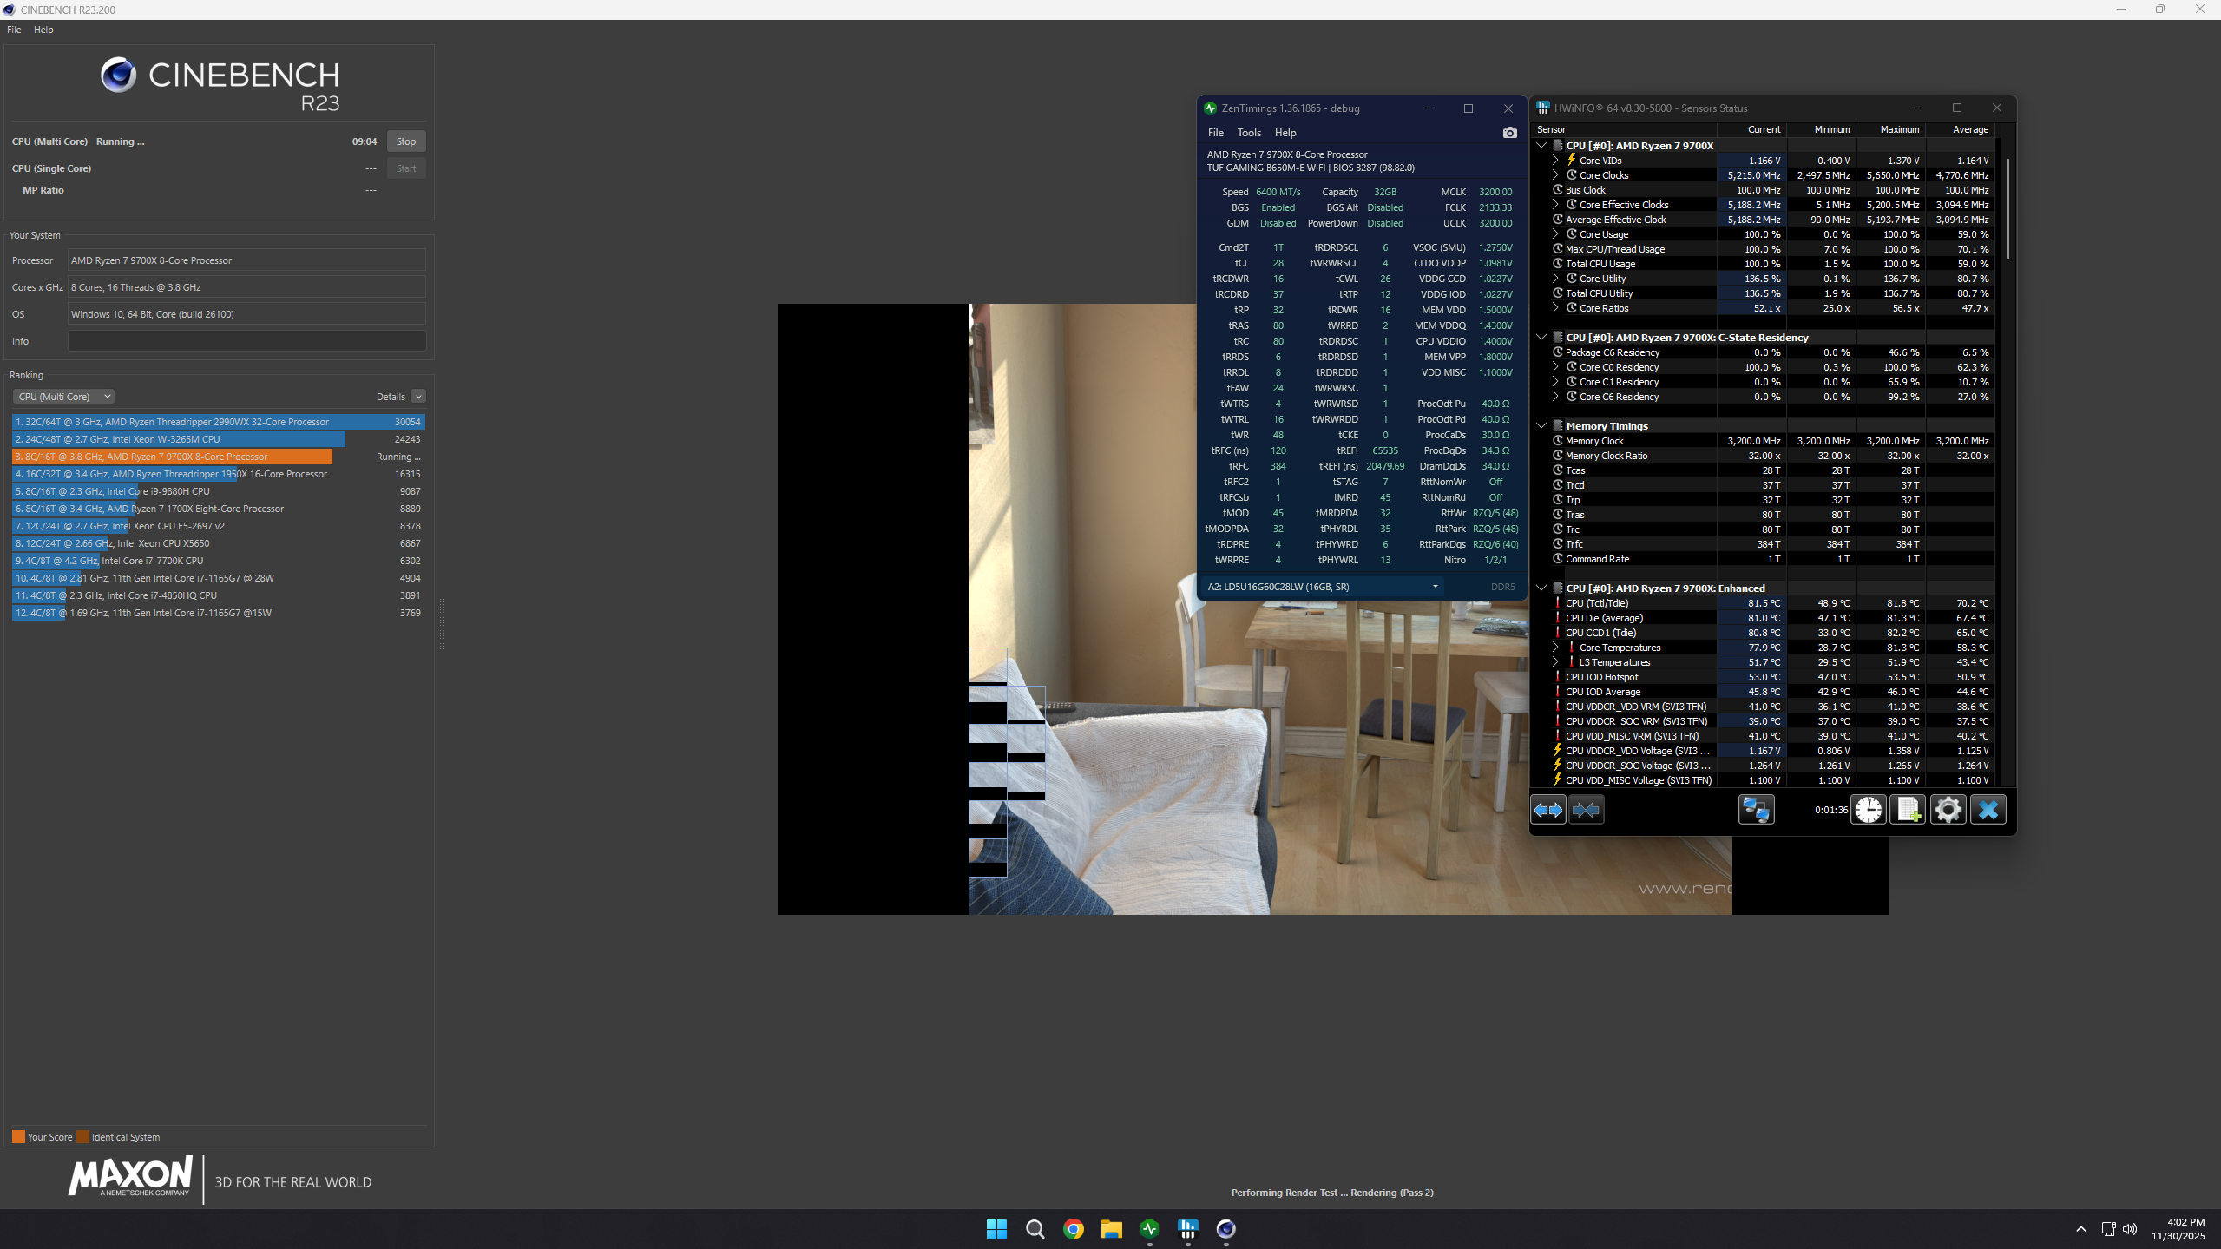This screenshot has width=2221, height=1249.
Task: Select the Threadripper 2990WX ranking bar
Action: 218,422
